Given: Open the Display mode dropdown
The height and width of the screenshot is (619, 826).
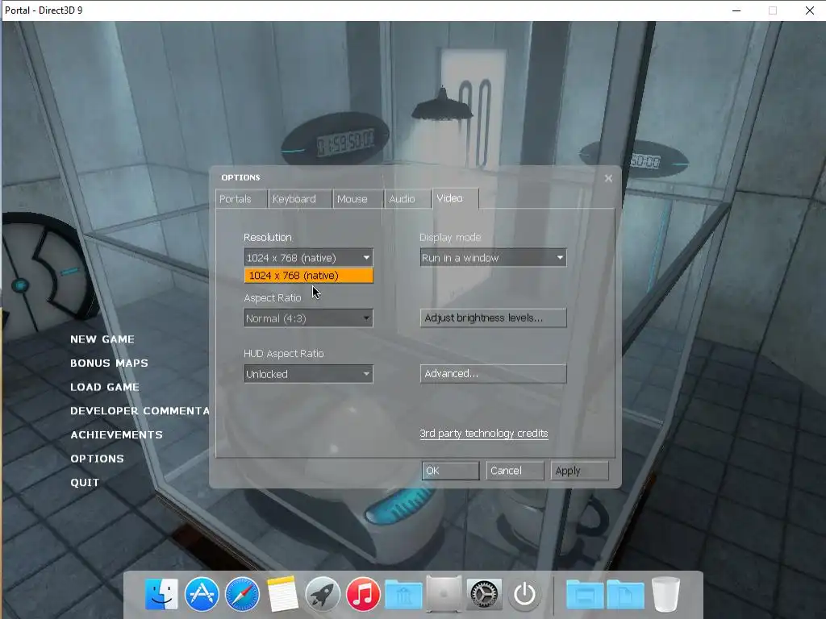Looking at the screenshot, I should (x=493, y=258).
